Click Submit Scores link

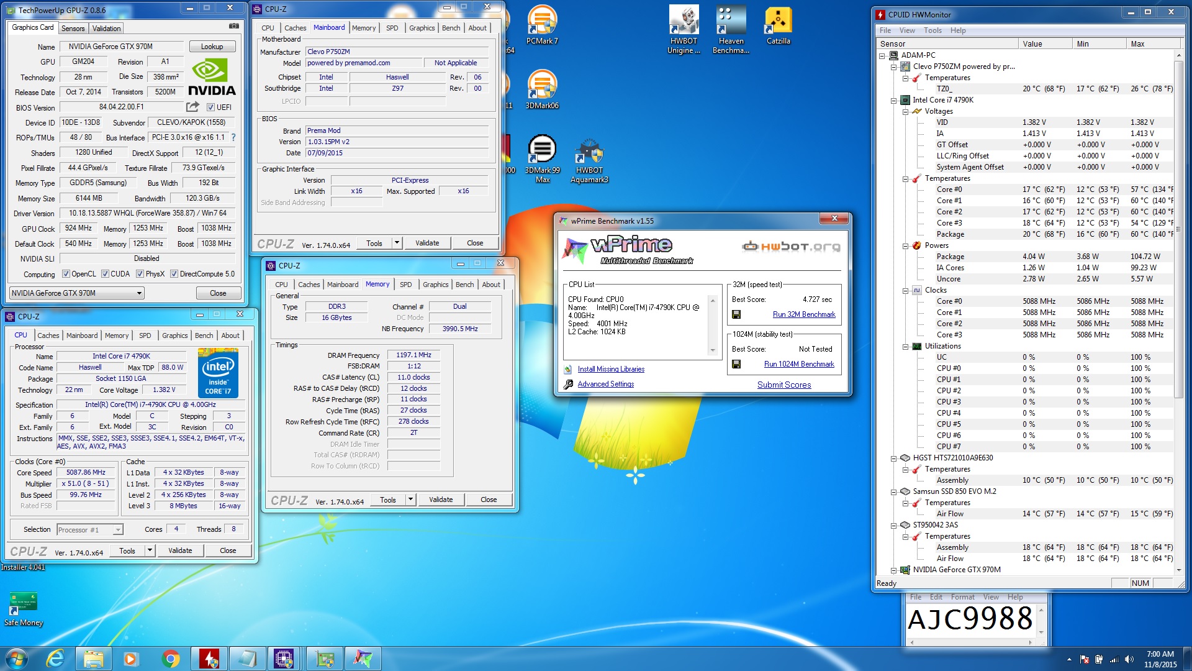pyautogui.click(x=784, y=385)
